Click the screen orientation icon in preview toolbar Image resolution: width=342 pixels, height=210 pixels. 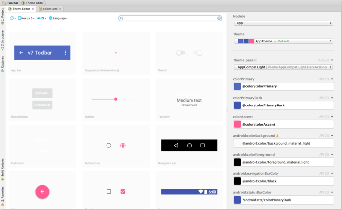pos(12,18)
